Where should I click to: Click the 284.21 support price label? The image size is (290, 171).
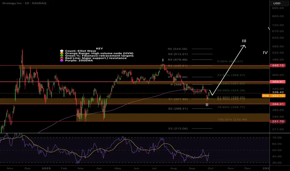[x=277, y=104]
